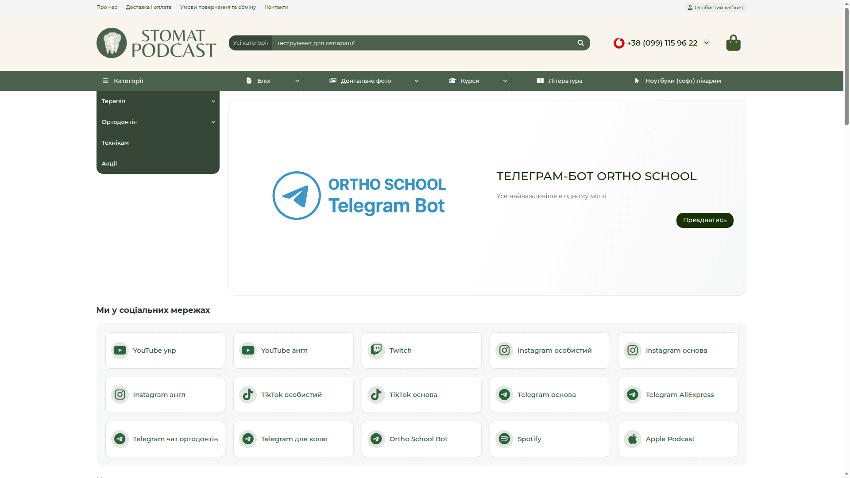850x478 pixels.
Task: Click the Telegram AliExpress icon
Action: (x=633, y=395)
